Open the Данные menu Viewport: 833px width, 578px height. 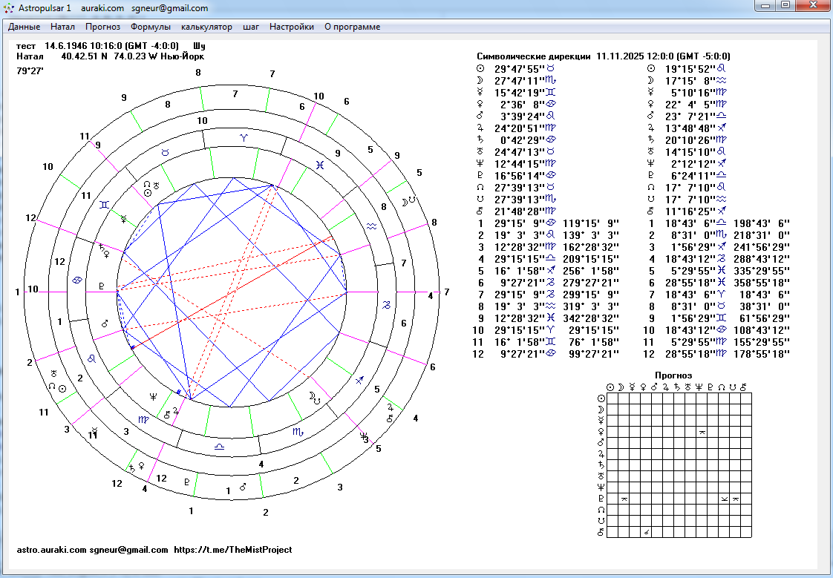point(24,27)
